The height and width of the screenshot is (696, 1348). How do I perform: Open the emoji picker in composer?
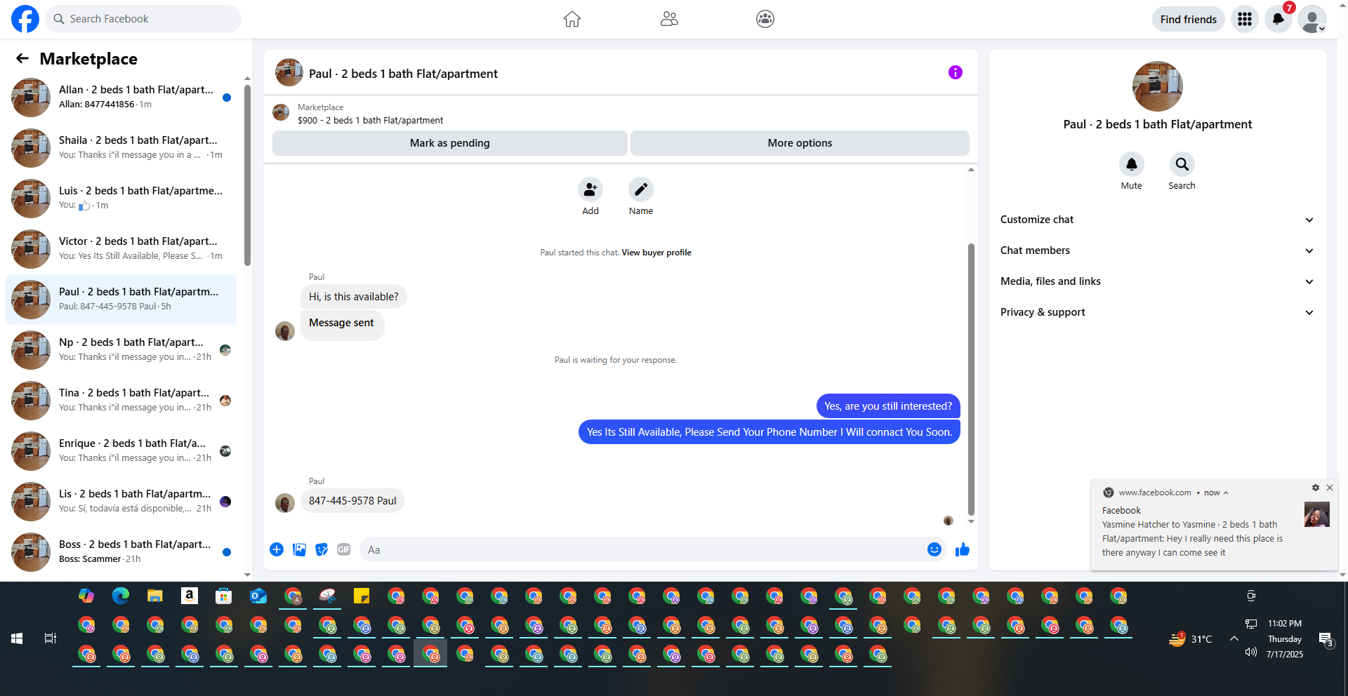point(934,549)
